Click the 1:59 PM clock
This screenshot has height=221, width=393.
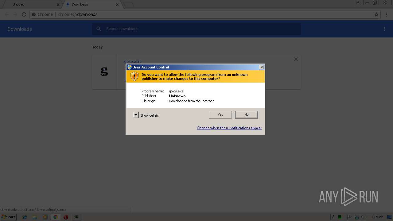point(377,217)
